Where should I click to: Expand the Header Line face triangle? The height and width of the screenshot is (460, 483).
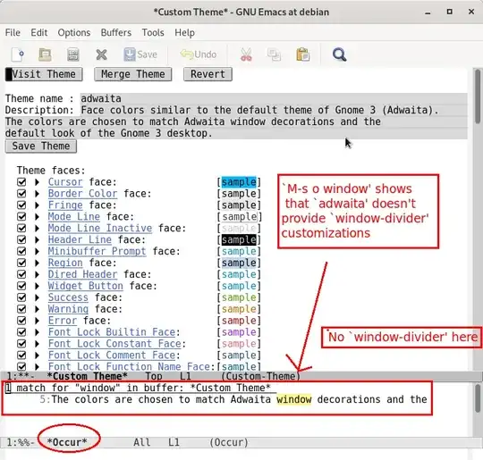[x=37, y=239]
